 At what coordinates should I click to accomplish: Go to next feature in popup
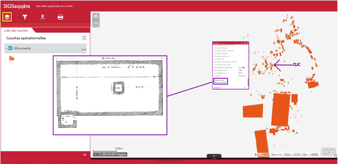[x=242, y=43]
